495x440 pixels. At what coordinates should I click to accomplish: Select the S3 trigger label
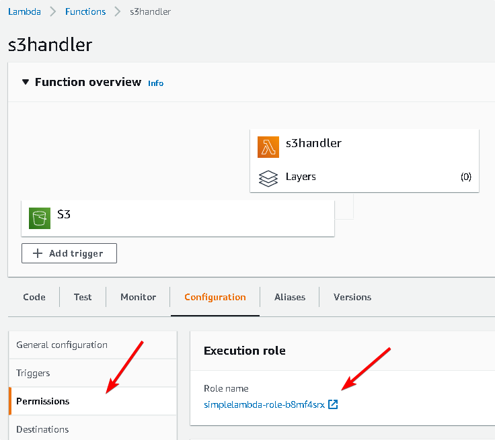click(64, 214)
